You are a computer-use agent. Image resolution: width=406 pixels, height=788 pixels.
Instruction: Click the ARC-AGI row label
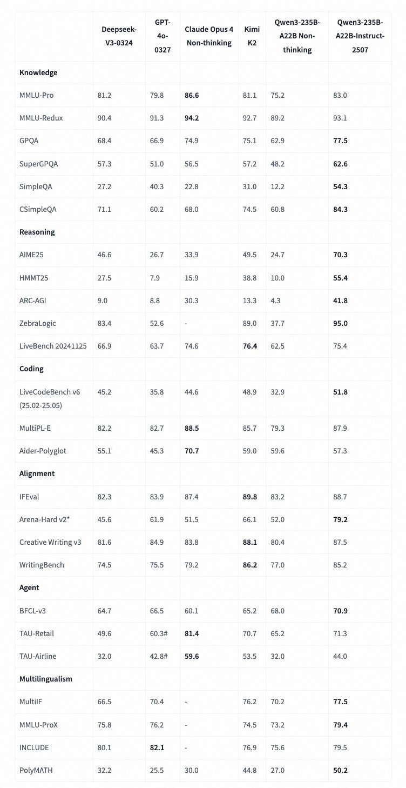33,300
